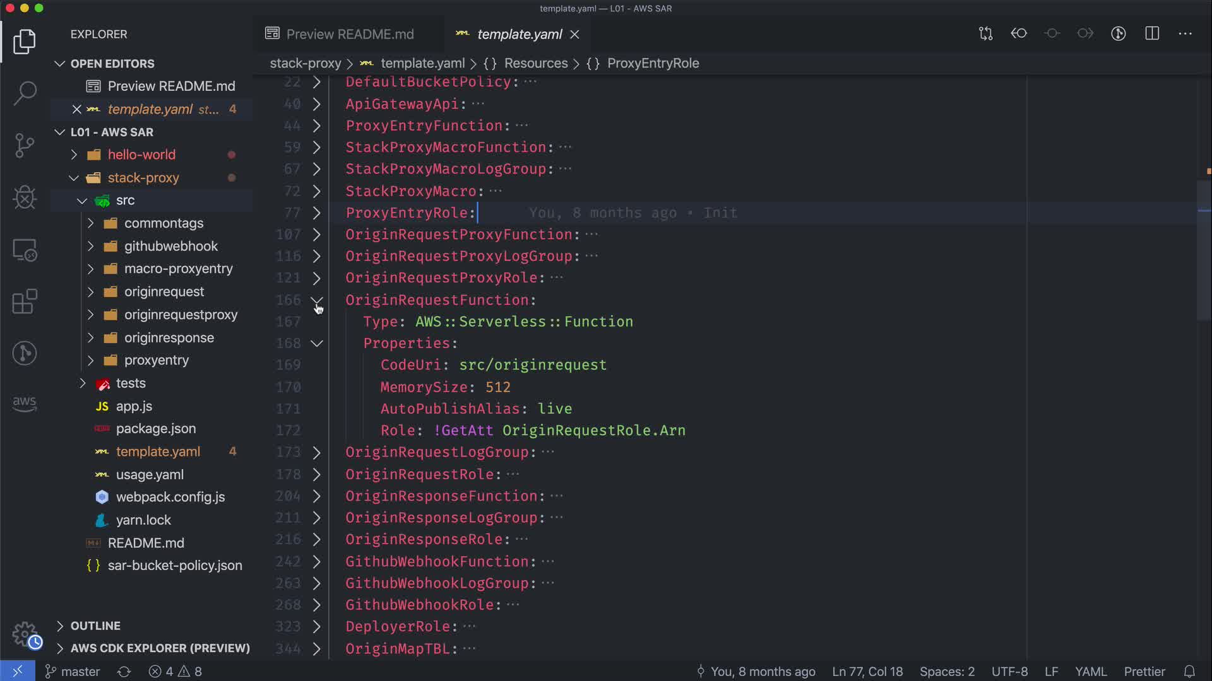The image size is (1212, 681).
Task: Open the Search view in activity bar
Action: (25, 93)
